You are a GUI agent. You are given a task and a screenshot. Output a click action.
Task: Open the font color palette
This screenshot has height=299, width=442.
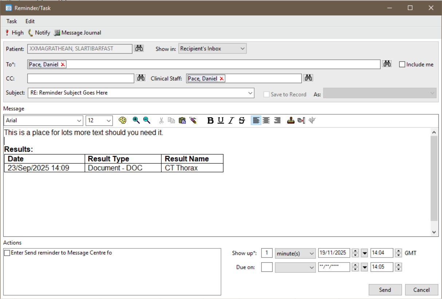click(122, 120)
